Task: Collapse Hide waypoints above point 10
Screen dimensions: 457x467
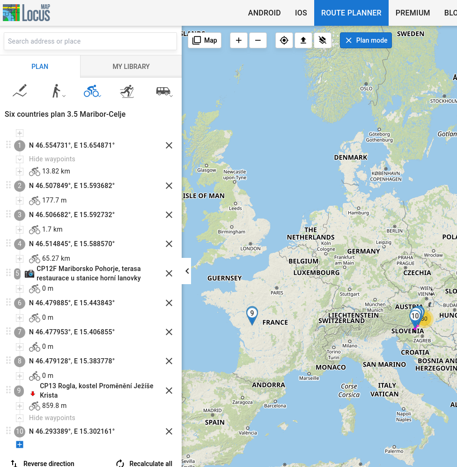Action: (x=20, y=418)
